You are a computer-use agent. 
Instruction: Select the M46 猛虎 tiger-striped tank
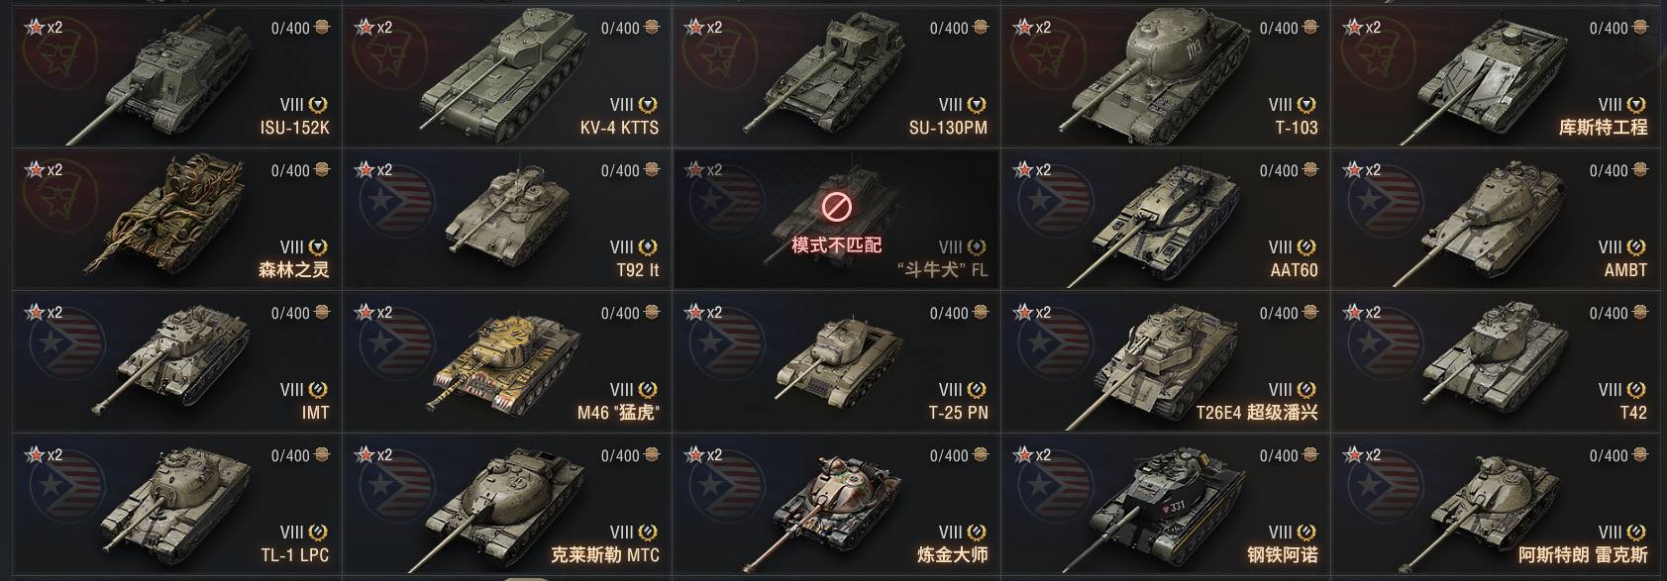tap(507, 362)
